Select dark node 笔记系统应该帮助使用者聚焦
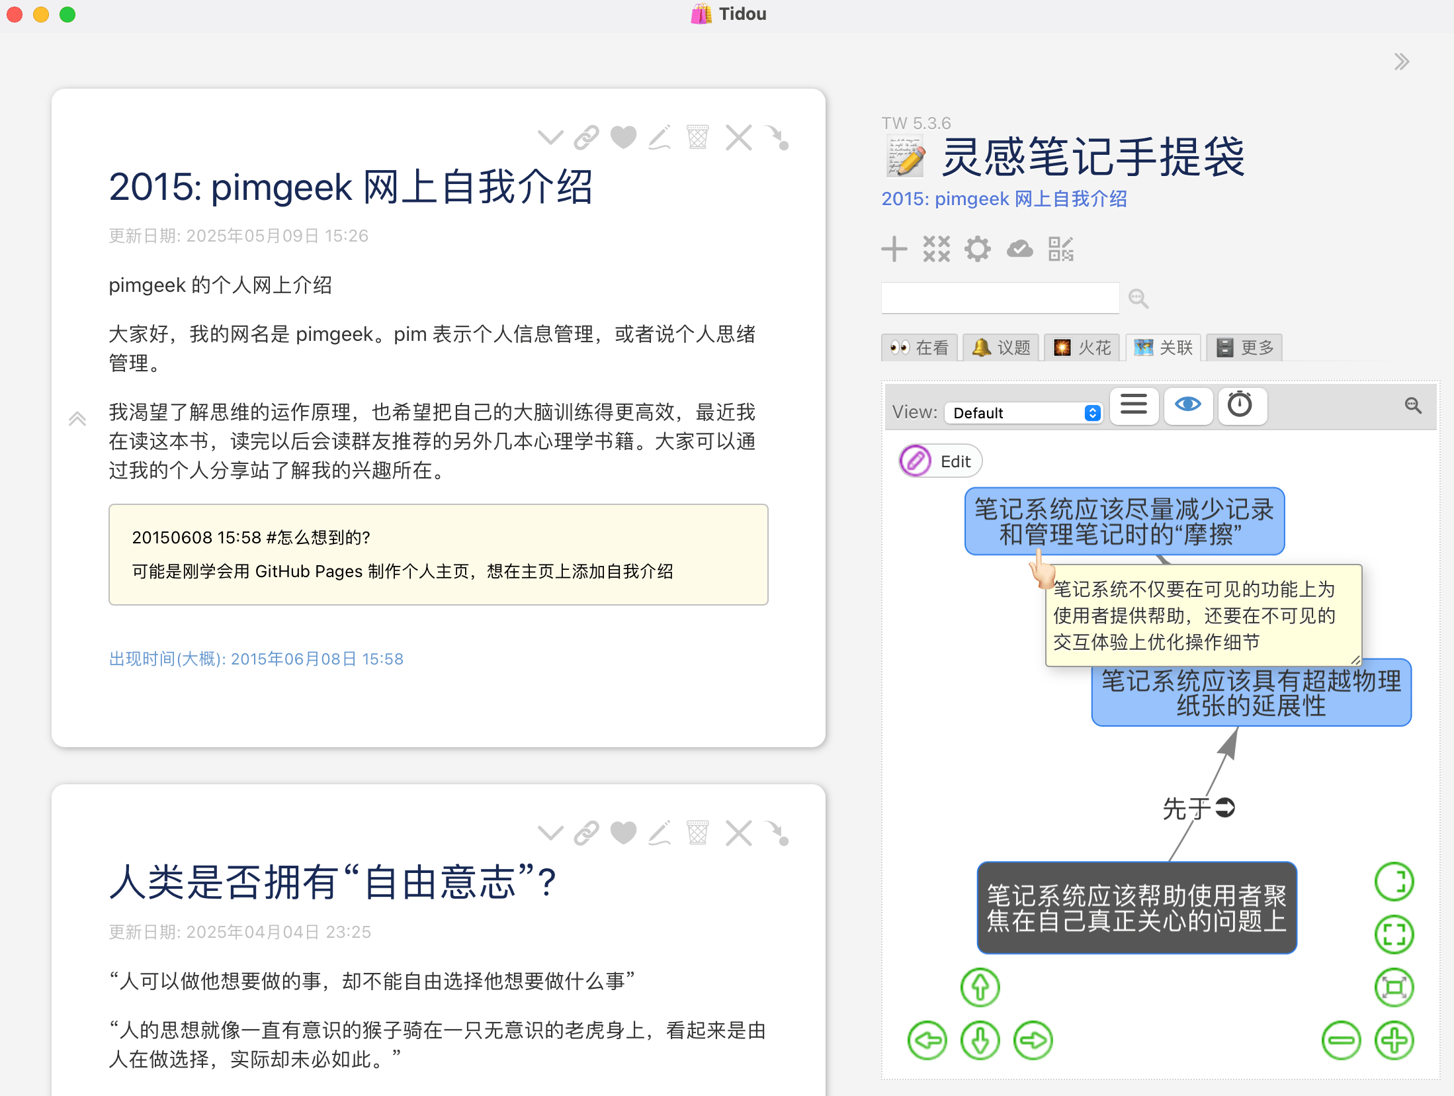 (1136, 908)
